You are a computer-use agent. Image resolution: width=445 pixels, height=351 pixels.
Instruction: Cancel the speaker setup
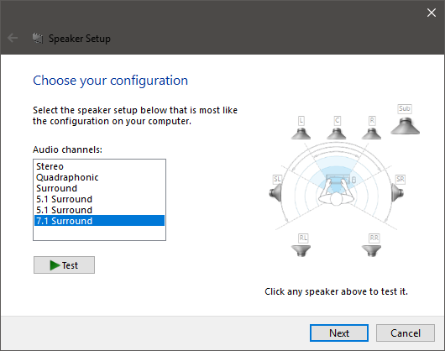pyautogui.click(x=406, y=333)
